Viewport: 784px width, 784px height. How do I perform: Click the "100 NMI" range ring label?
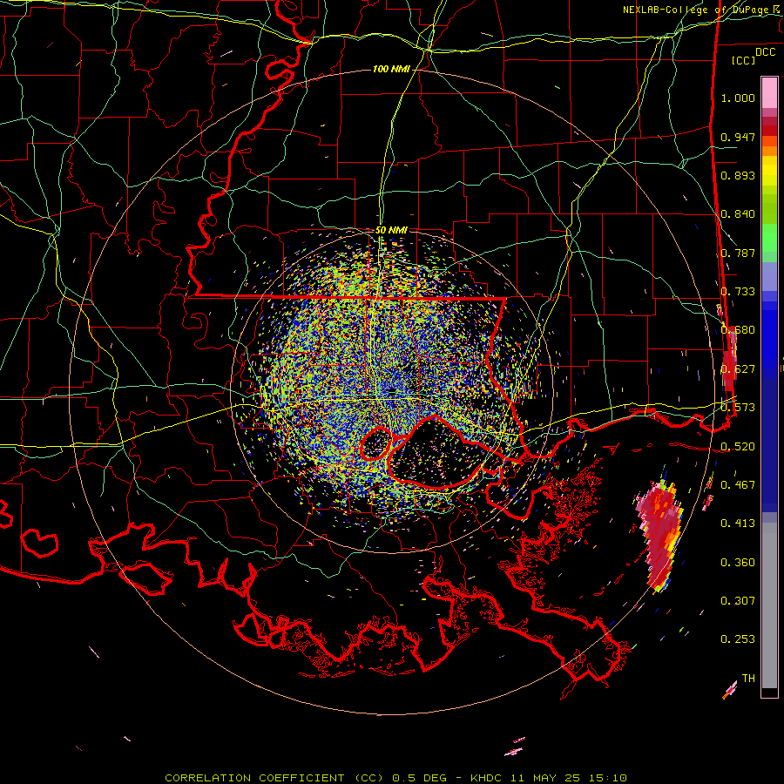coord(391,69)
